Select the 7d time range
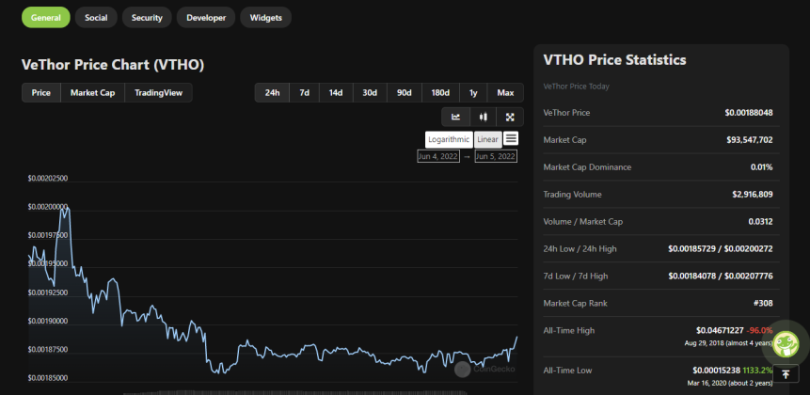This screenshot has width=810, height=395. click(x=304, y=93)
